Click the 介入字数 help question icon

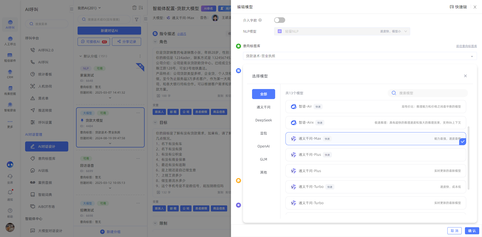click(x=260, y=20)
